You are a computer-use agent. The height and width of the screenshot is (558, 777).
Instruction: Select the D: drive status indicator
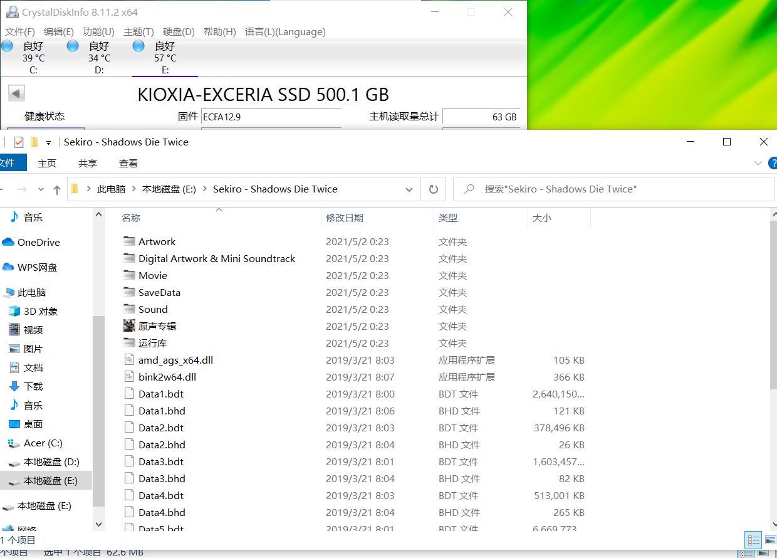pos(73,46)
